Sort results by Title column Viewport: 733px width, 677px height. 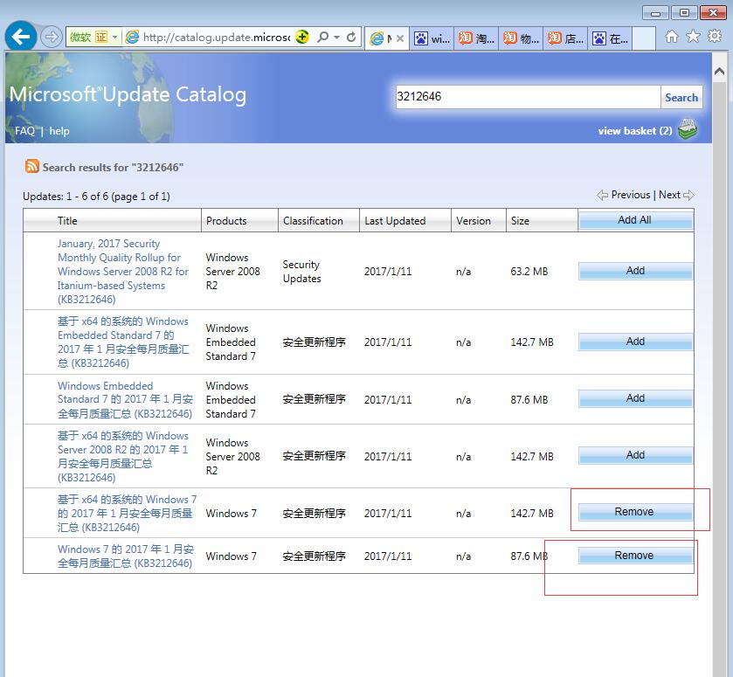click(x=67, y=221)
